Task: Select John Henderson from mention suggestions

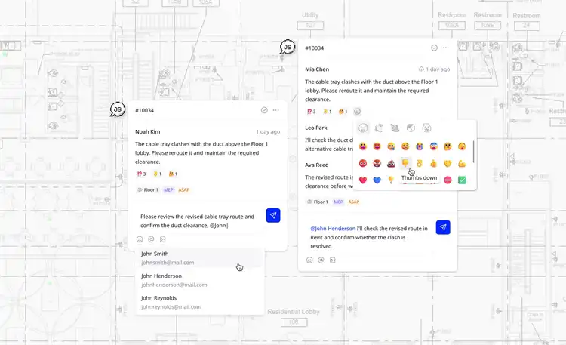Action: click(x=199, y=280)
